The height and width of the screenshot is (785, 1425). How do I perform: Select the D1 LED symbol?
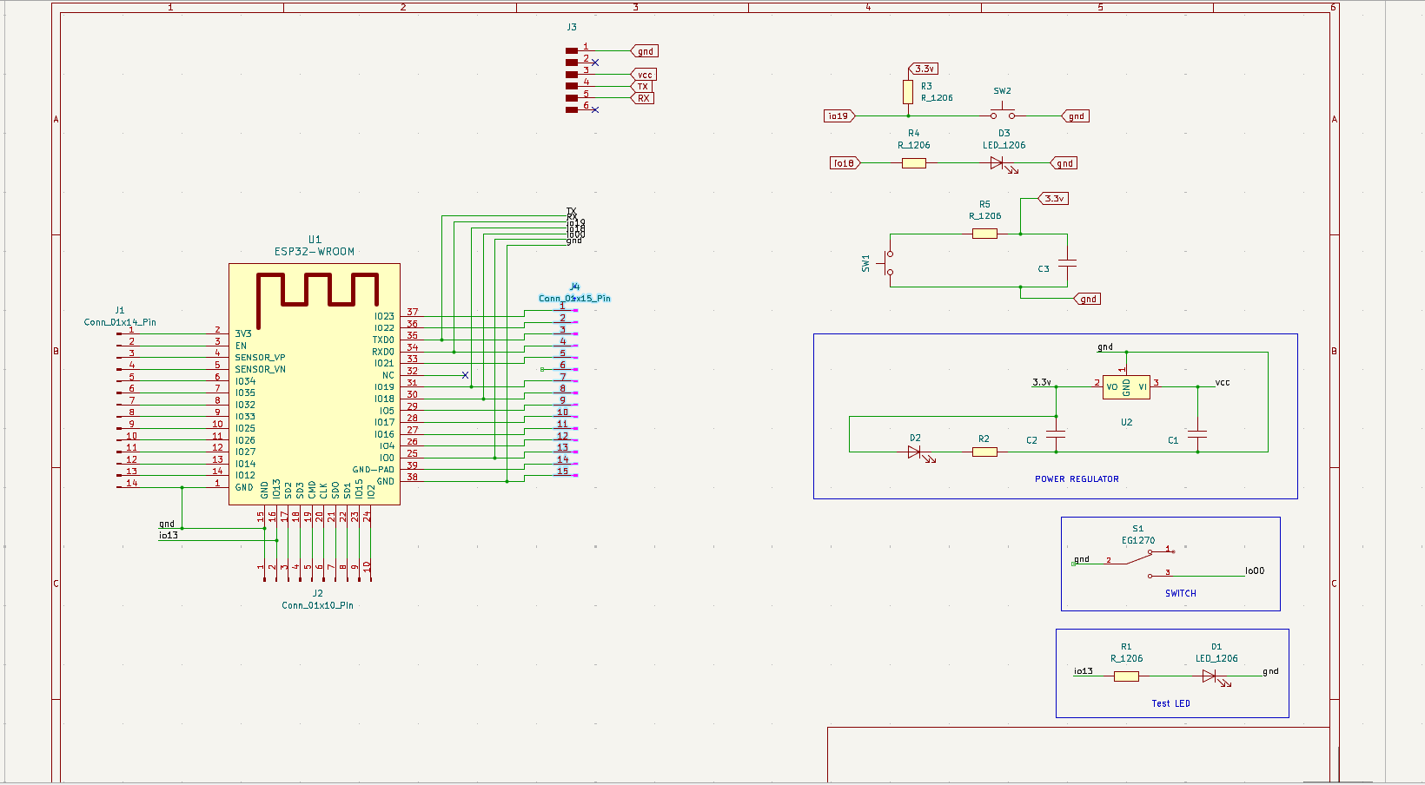click(1215, 677)
